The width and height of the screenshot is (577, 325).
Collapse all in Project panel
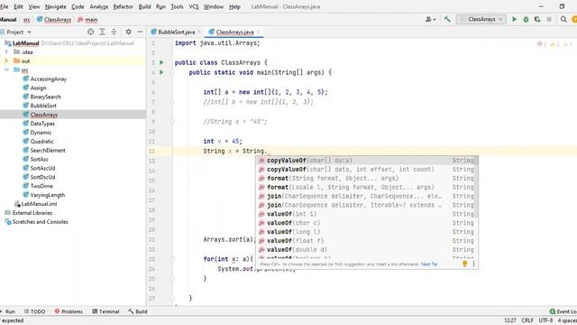pos(114,32)
